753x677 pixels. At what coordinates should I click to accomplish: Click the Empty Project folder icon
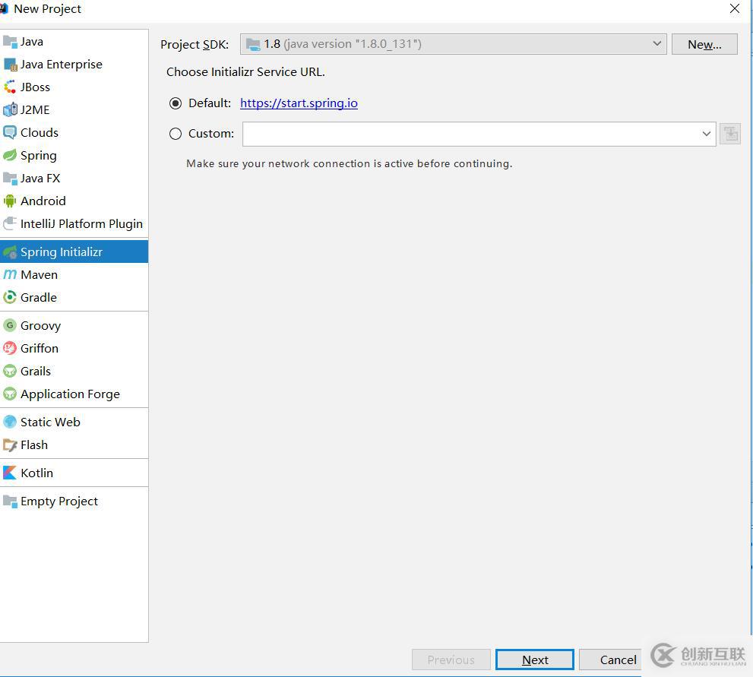[x=10, y=501]
